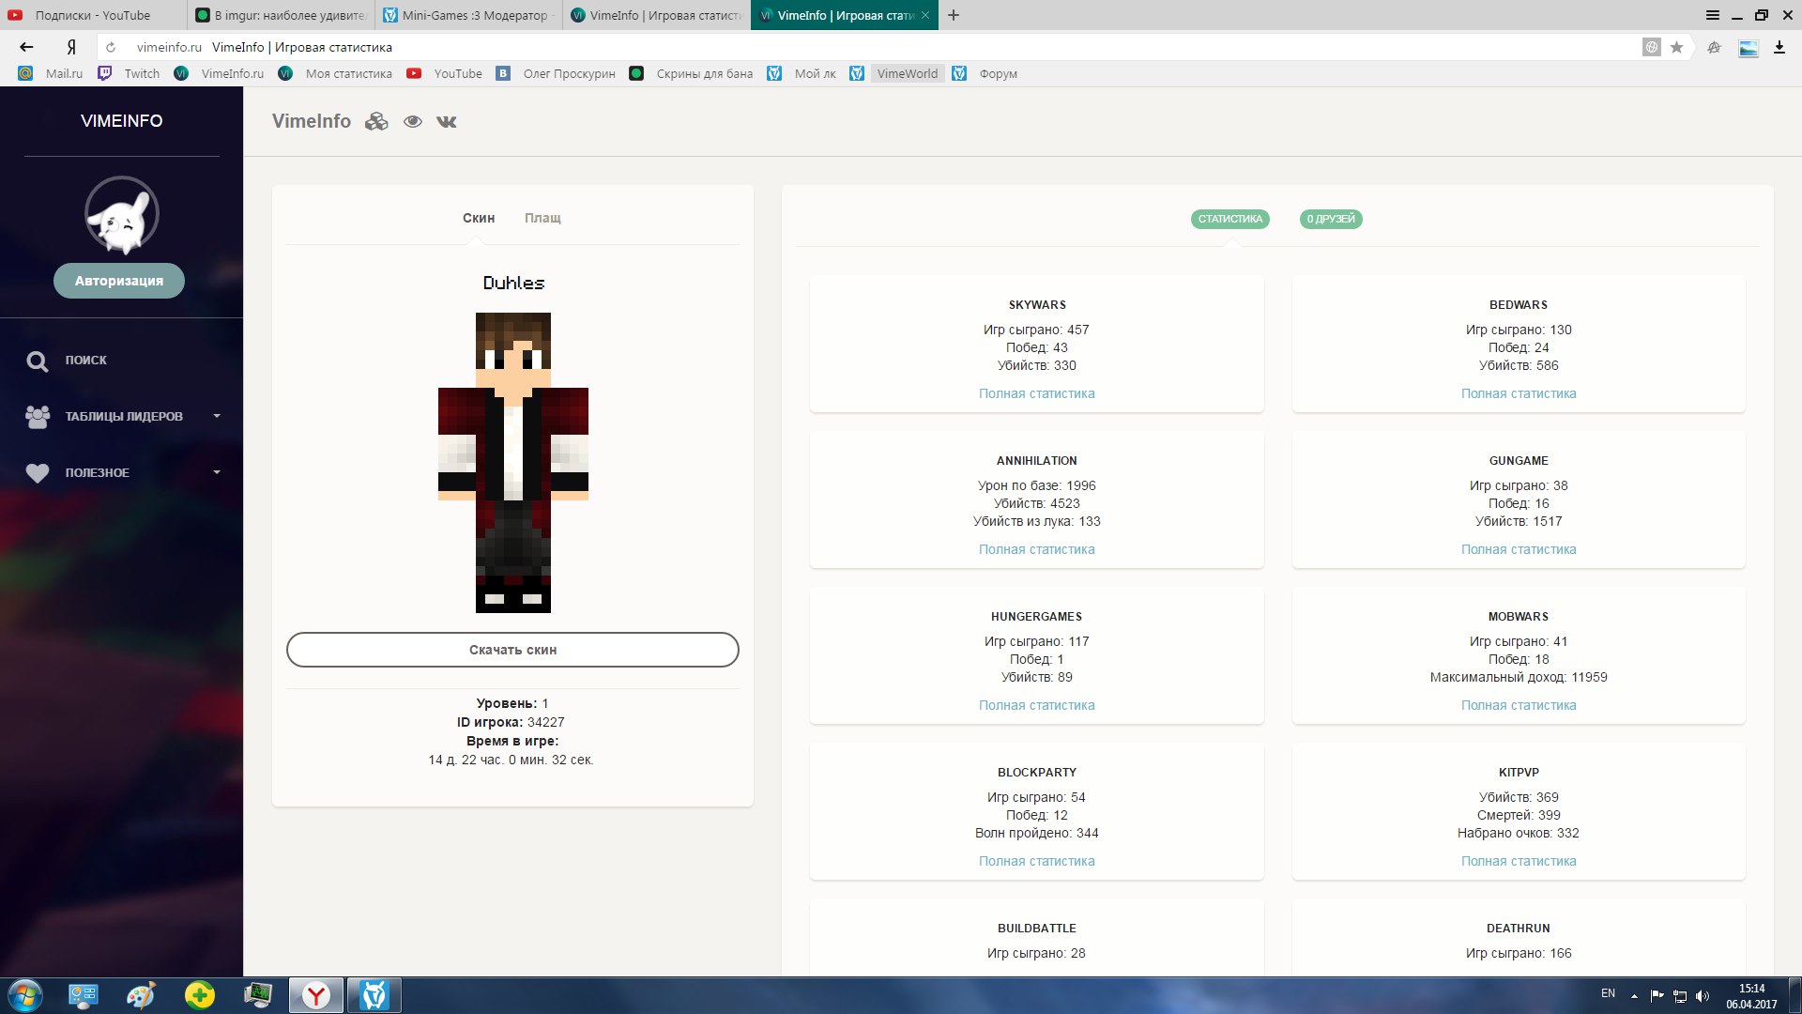Click the bookmark star icon
Viewport: 1802px width, 1014px height.
(1676, 47)
